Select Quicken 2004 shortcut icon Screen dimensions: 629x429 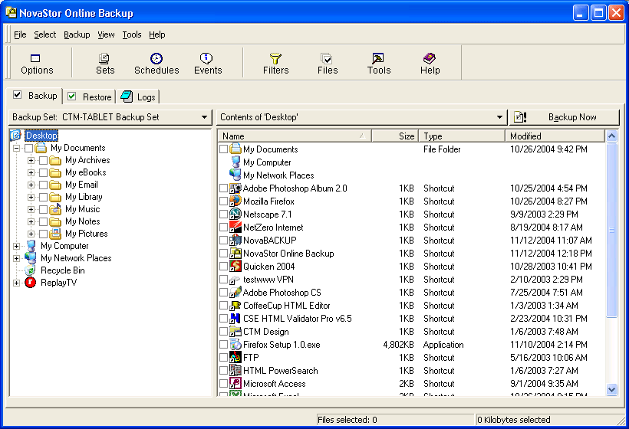235,267
